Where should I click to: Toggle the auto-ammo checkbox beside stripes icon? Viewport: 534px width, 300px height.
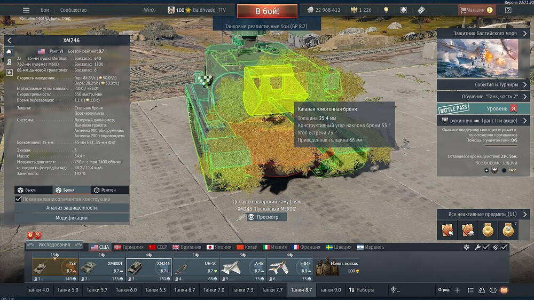click(504, 247)
